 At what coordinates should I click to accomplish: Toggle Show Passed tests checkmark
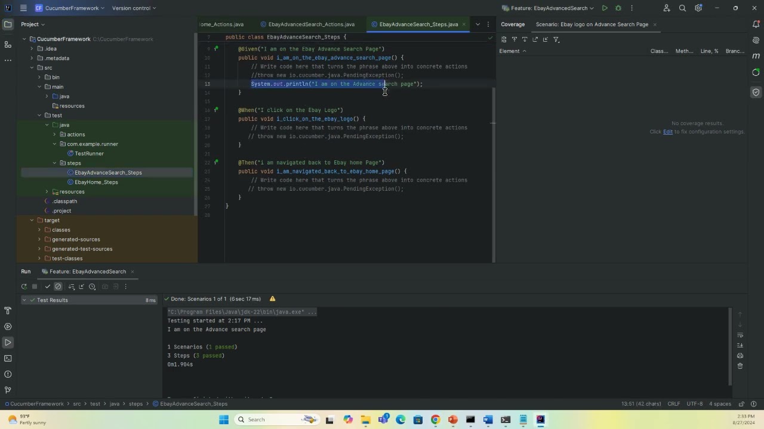tap(48, 287)
